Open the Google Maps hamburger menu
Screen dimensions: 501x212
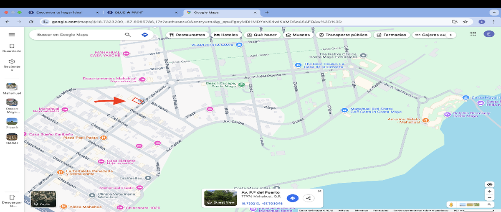coord(12,35)
